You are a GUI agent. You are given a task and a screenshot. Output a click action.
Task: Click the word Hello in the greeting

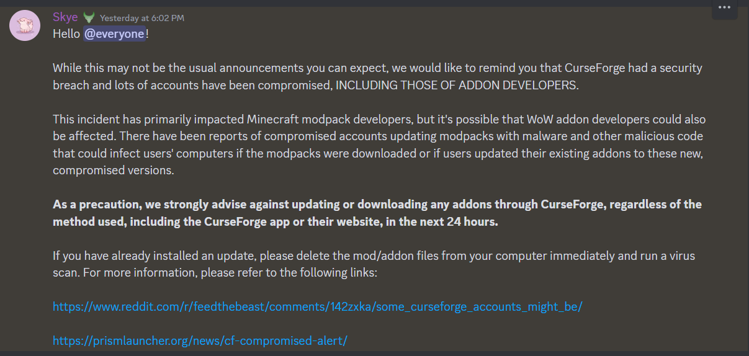point(67,33)
